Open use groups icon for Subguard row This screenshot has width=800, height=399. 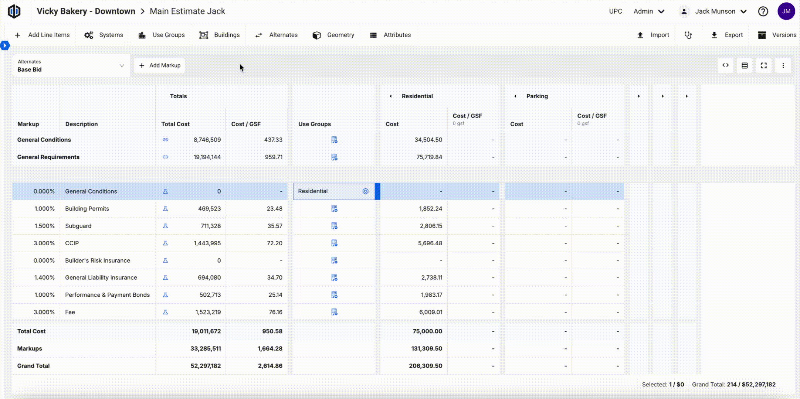click(x=334, y=226)
